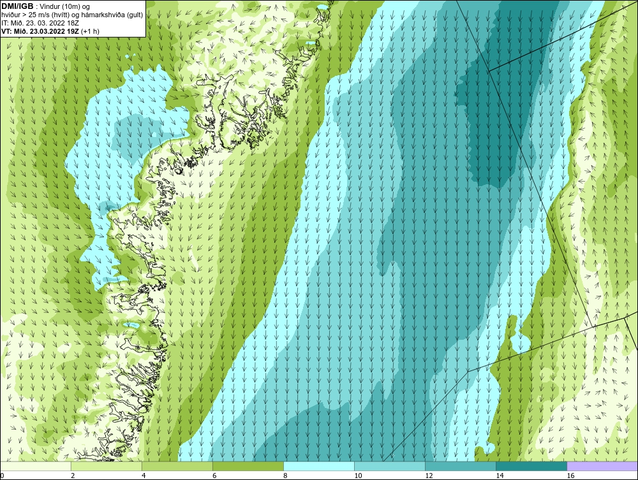Click the legend scale value '8'
638x480 pixels.
(285, 476)
